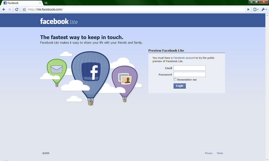This screenshot has height=161, width=269.
Task: Open the Facebook account link
Action: click(184, 58)
